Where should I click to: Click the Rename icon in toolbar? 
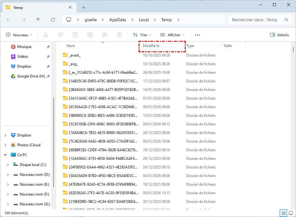[x=90, y=35]
